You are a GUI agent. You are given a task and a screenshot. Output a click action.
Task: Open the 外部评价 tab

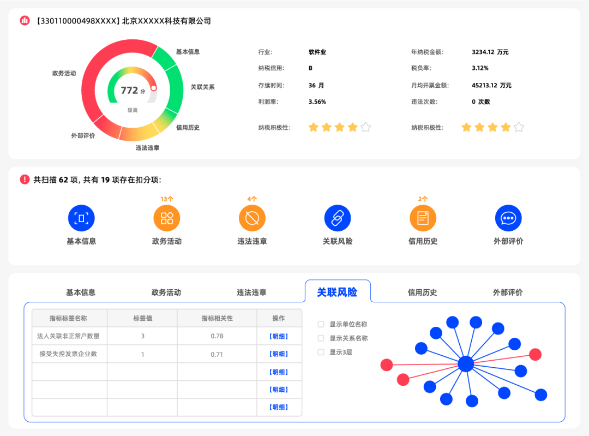coord(508,292)
